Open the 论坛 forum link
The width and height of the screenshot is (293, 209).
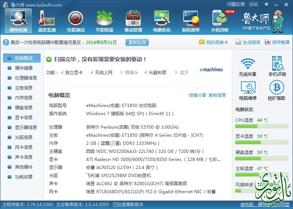tap(253, 4)
